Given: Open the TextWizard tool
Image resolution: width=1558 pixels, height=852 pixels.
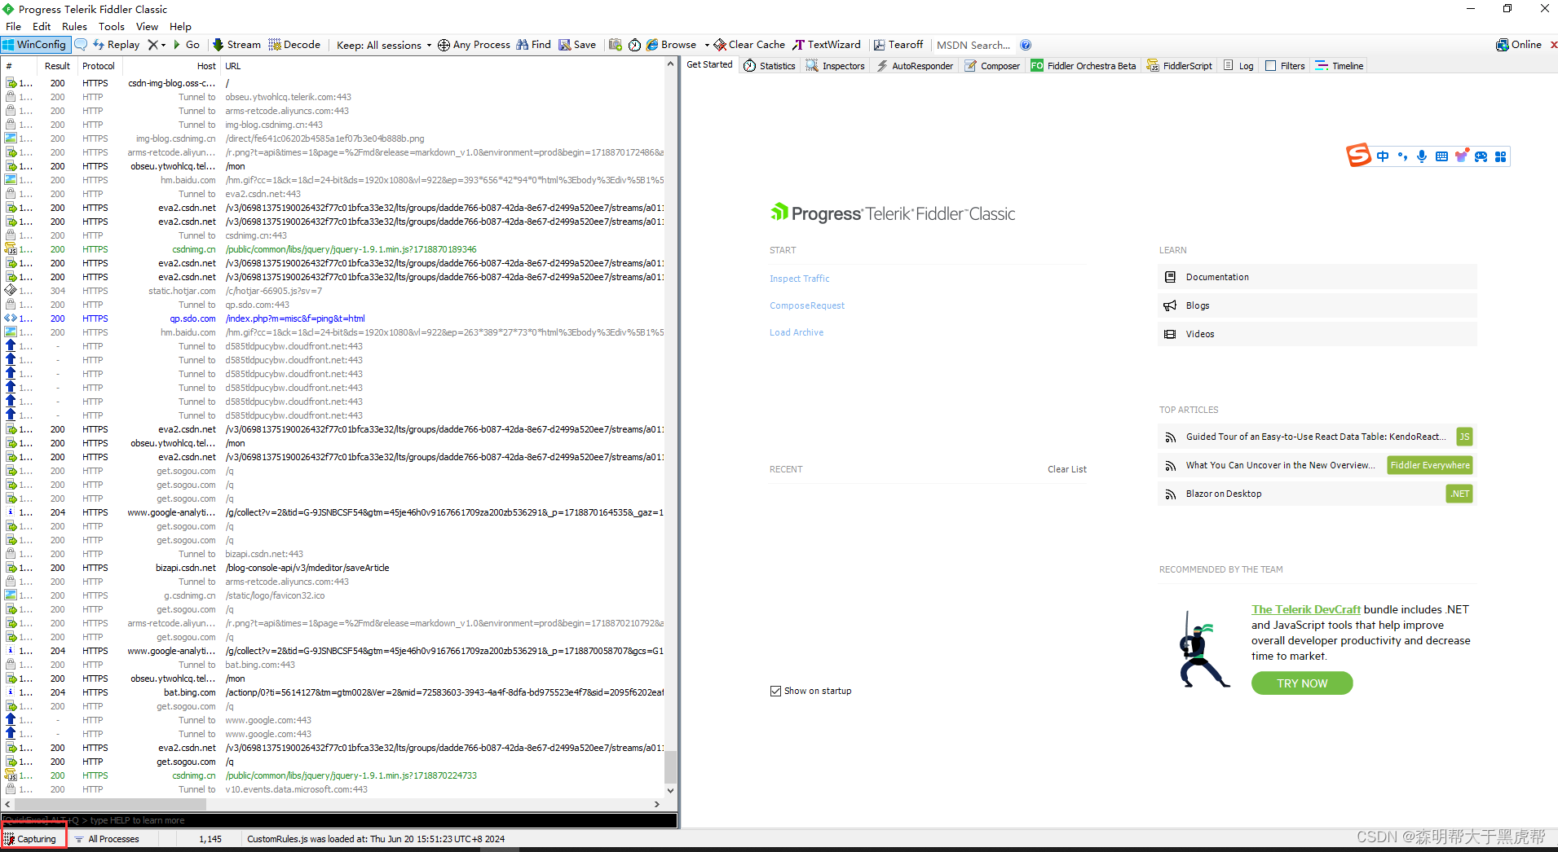Looking at the screenshot, I should (x=827, y=45).
